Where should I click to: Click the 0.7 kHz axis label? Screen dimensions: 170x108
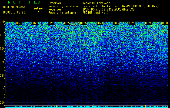[2, 89]
